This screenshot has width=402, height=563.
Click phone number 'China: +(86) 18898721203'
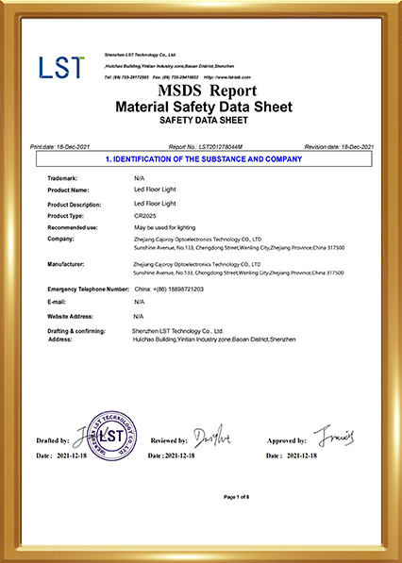169,289
